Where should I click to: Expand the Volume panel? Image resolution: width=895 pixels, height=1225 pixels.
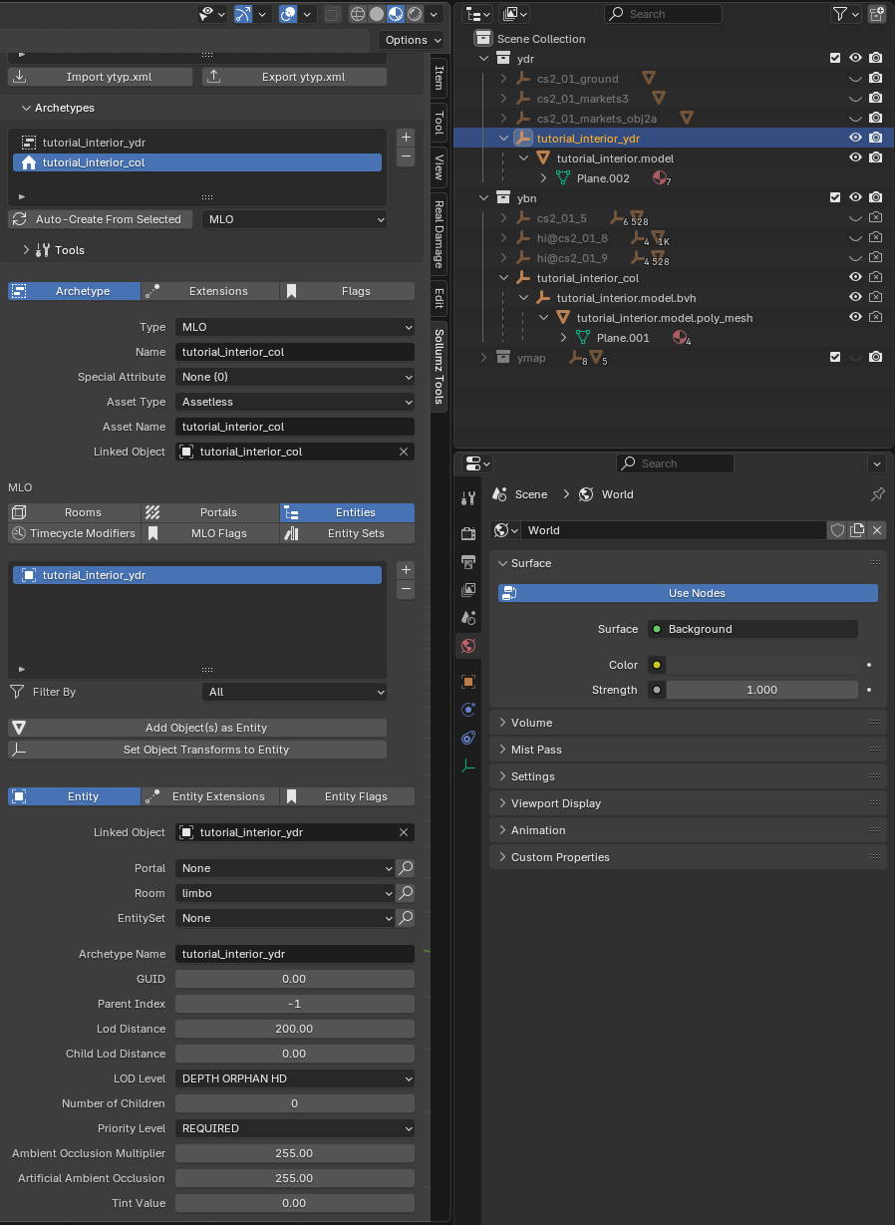[x=531, y=723]
